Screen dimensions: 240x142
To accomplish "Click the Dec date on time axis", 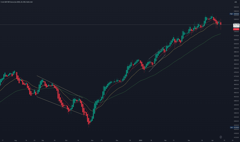I will tap(117, 140).
